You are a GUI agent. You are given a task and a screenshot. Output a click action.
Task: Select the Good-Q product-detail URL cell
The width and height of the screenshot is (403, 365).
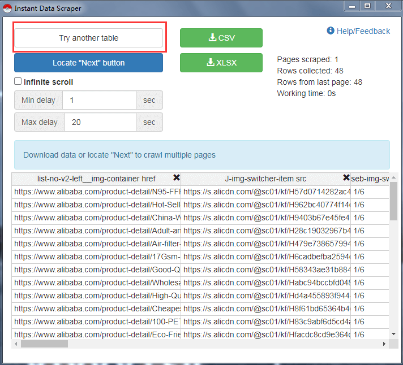tap(96, 270)
